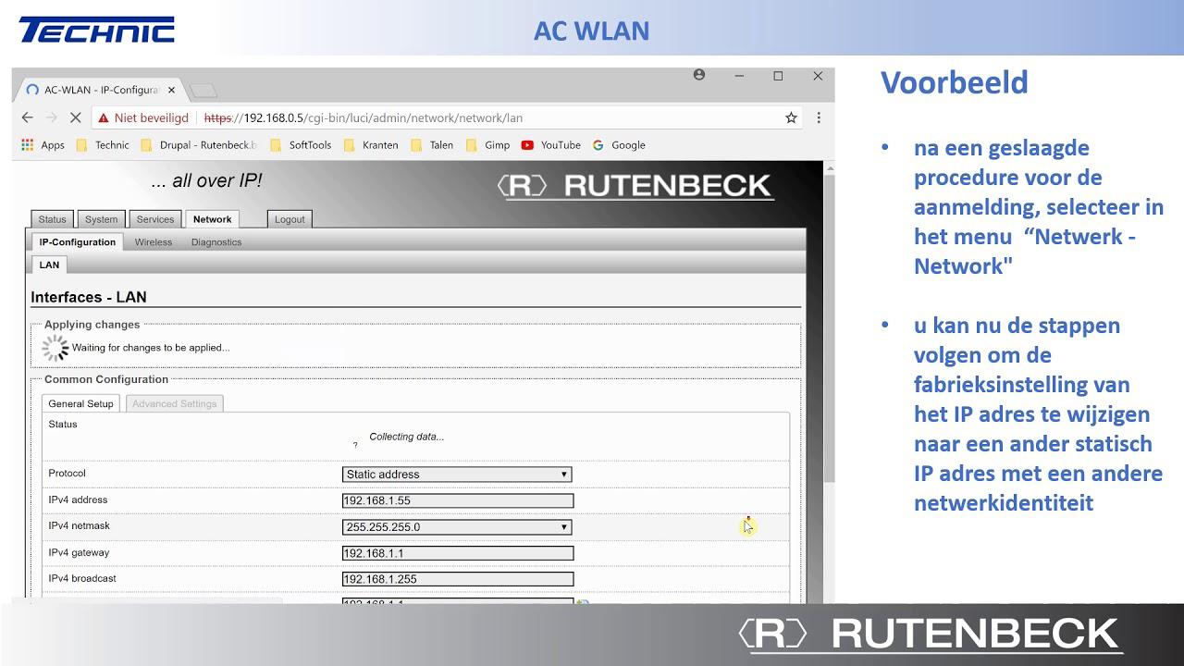Click the address bar URL
This screenshot has height=666, width=1184.
(x=363, y=117)
